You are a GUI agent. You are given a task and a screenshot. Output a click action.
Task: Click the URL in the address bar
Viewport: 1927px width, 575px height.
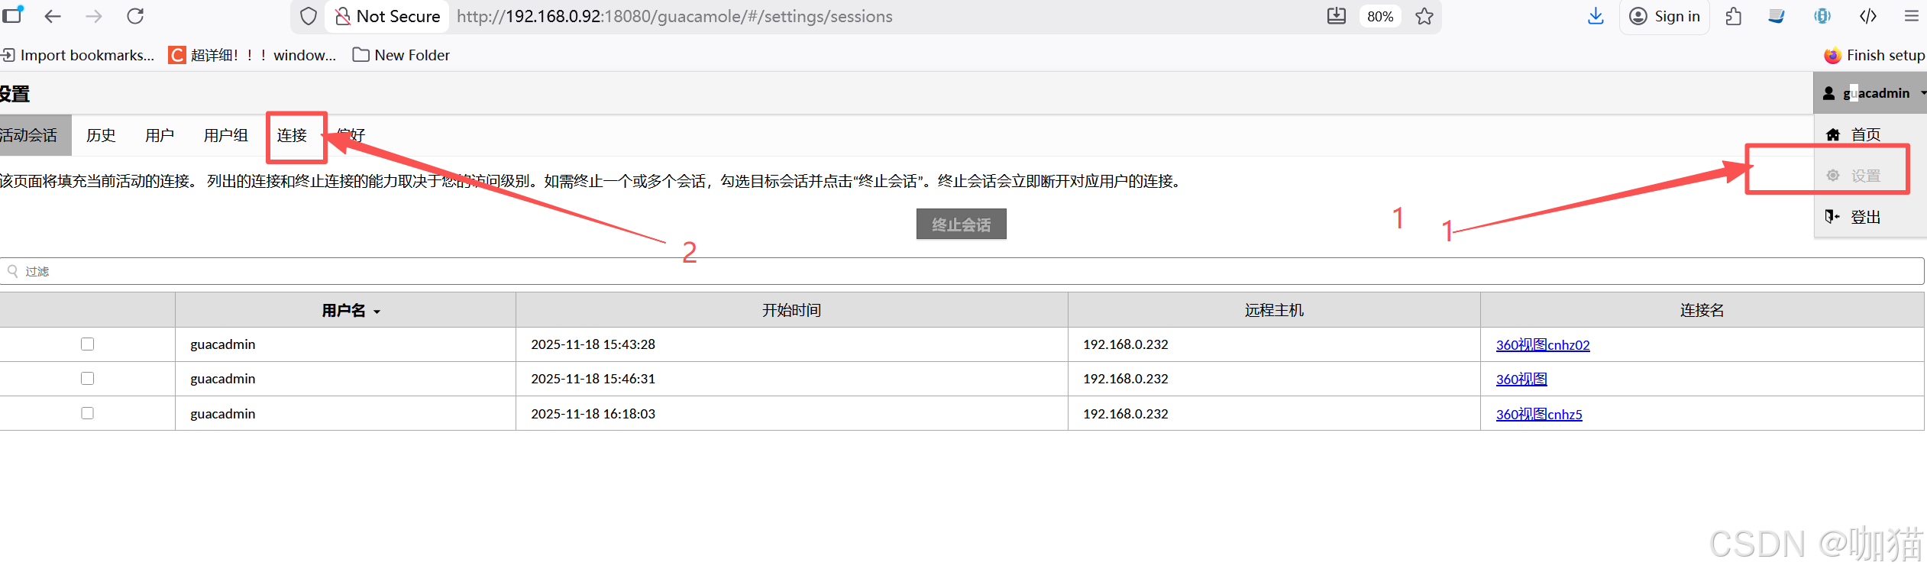674,16
